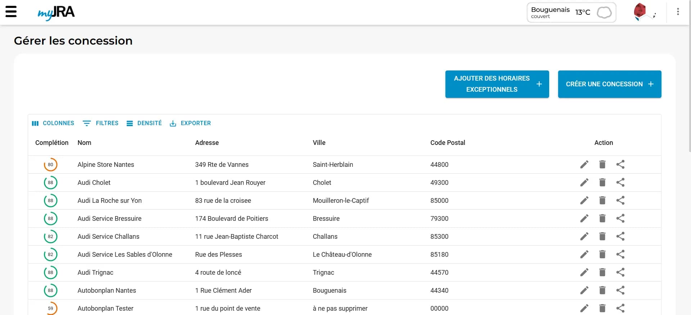Edit the Alpine Store Nantes concession

(584, 165)
